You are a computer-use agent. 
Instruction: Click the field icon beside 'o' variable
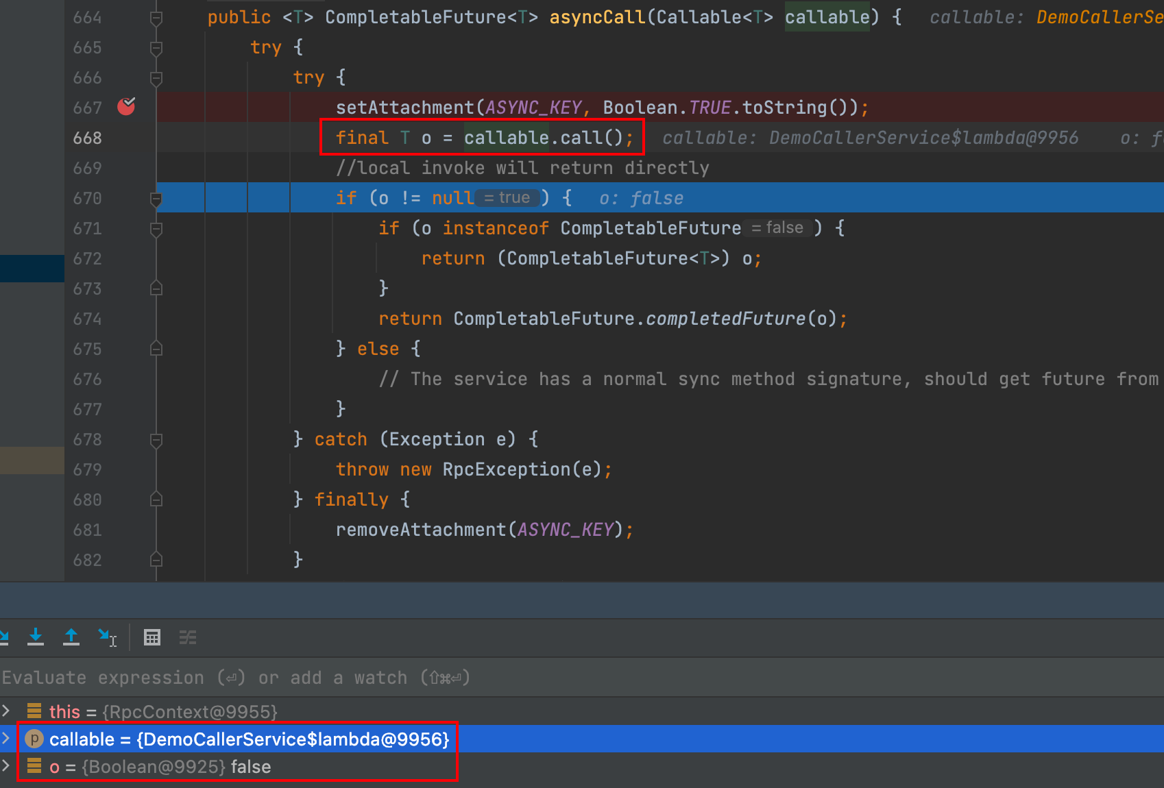tap(34, 766)
